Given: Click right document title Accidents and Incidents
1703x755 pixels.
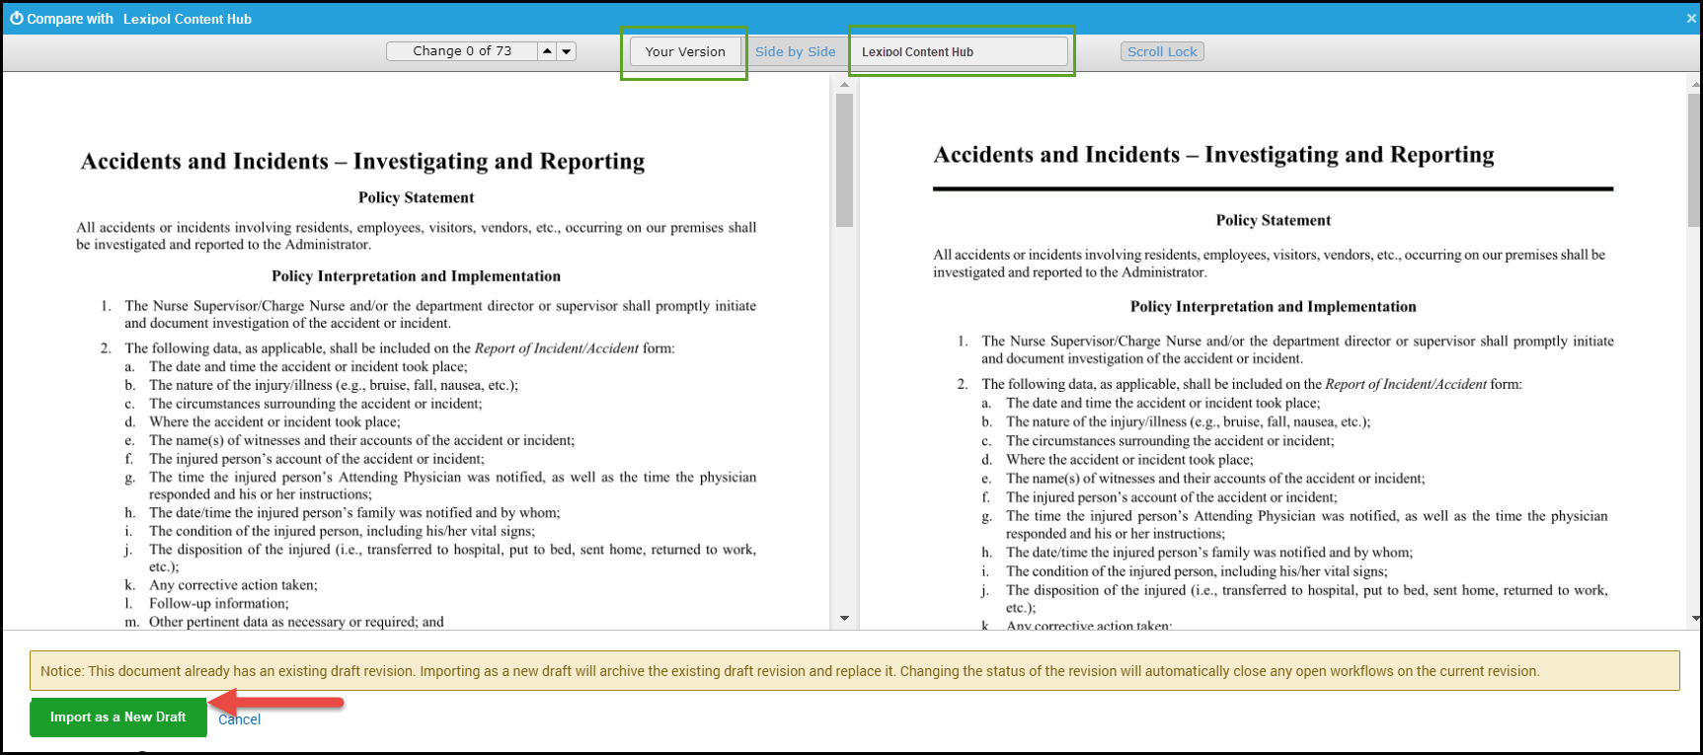Looking at the screenshot, I should tap(1213, 155).
